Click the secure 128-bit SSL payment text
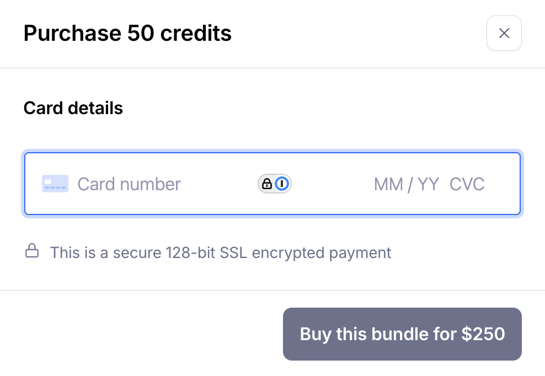The width and height of the screenshot is (545, 376). (x=221, y=253)
